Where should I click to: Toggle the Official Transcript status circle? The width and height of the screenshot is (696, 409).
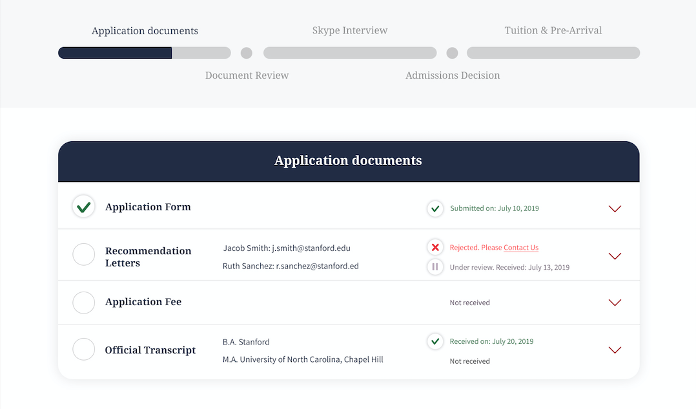[83, 349]
